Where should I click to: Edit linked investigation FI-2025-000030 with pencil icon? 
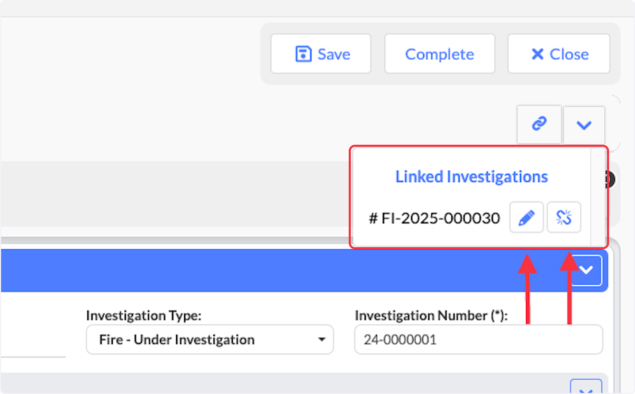tap(527, 217)
